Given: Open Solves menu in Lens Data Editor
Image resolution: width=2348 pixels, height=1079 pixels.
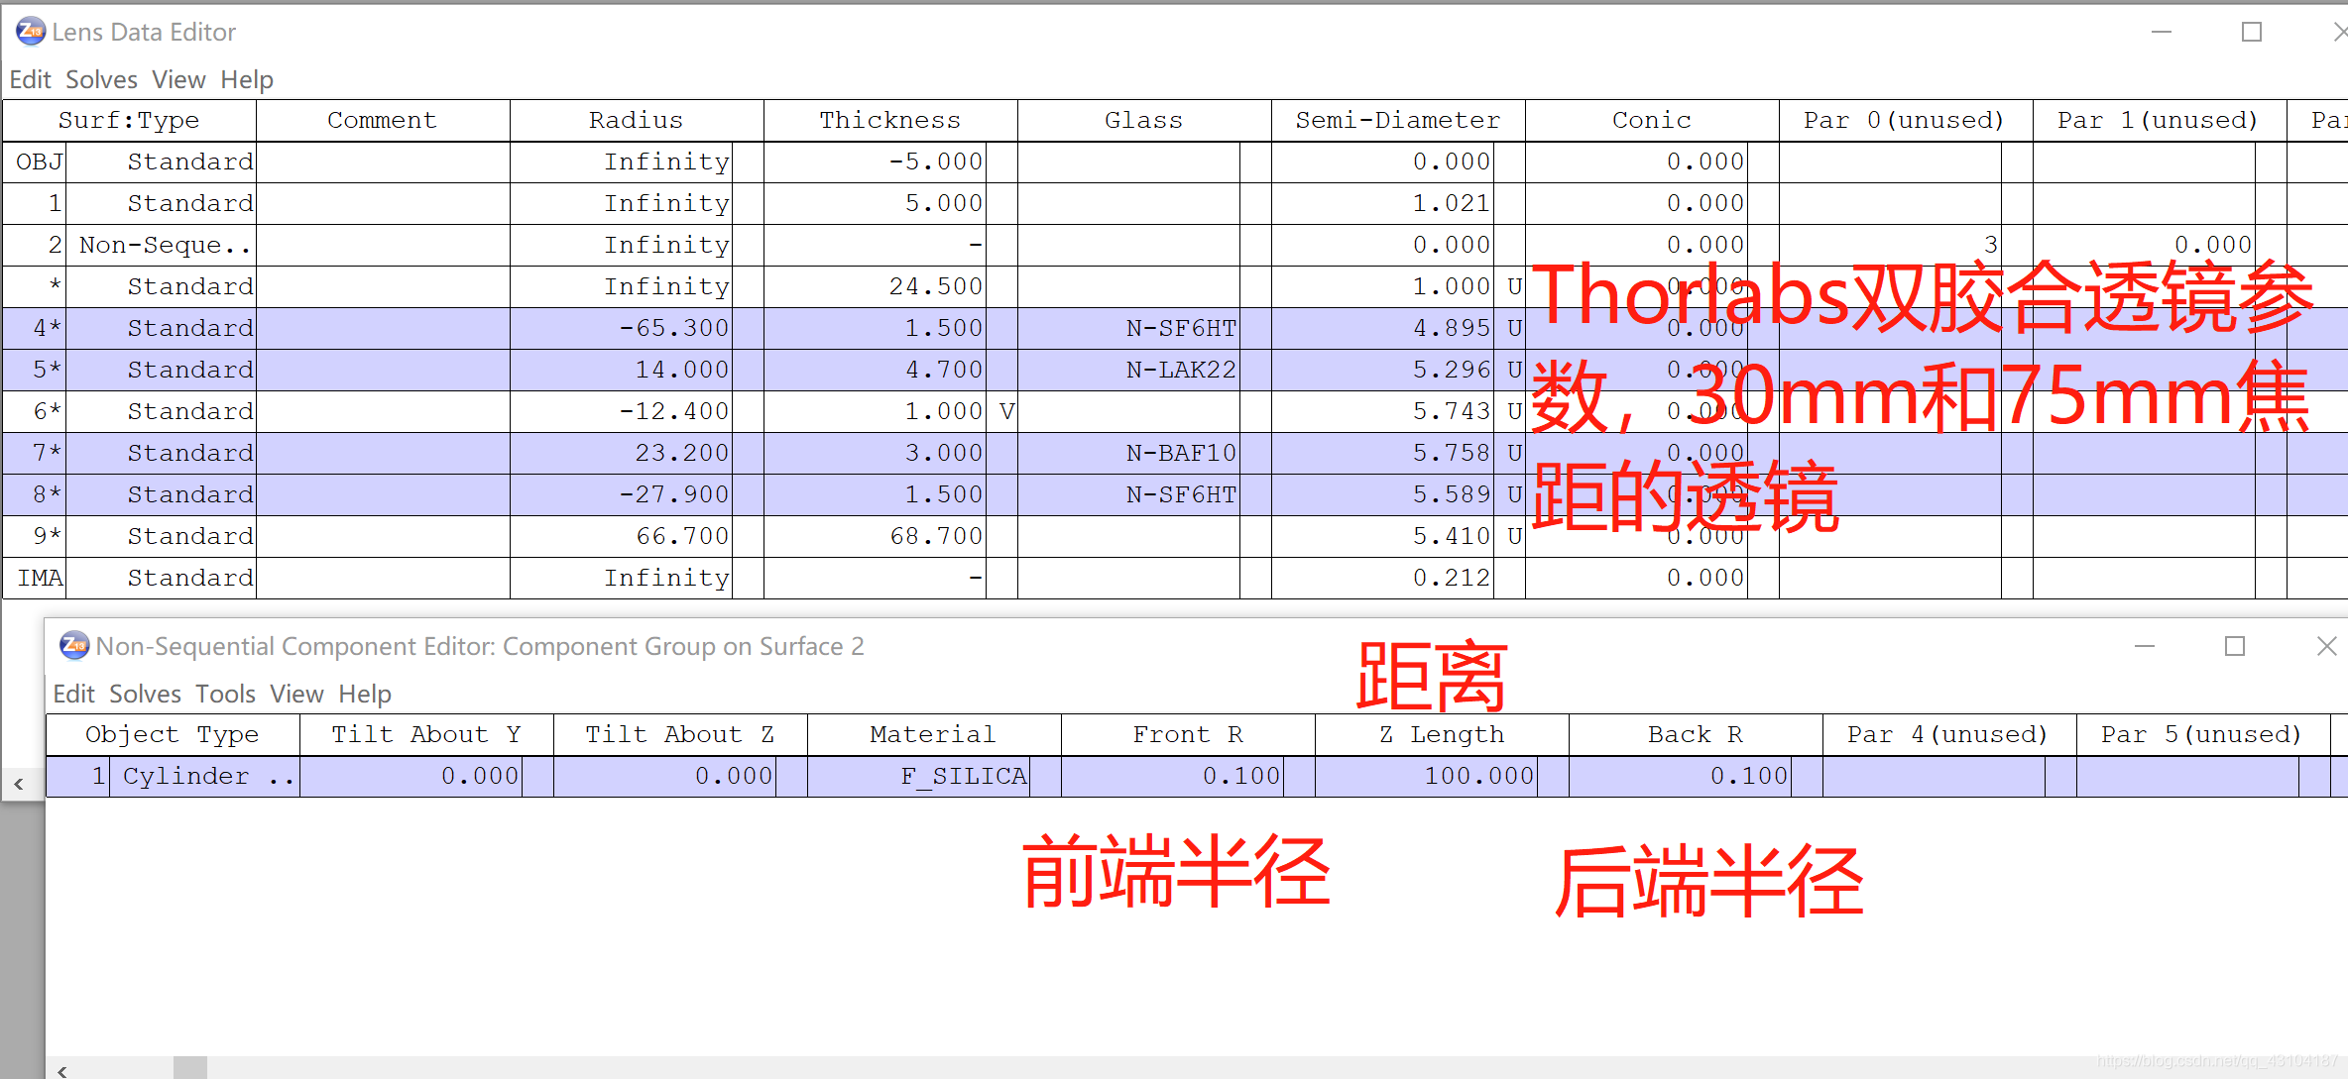Looking at the screenshot, I should pos(101,79).
